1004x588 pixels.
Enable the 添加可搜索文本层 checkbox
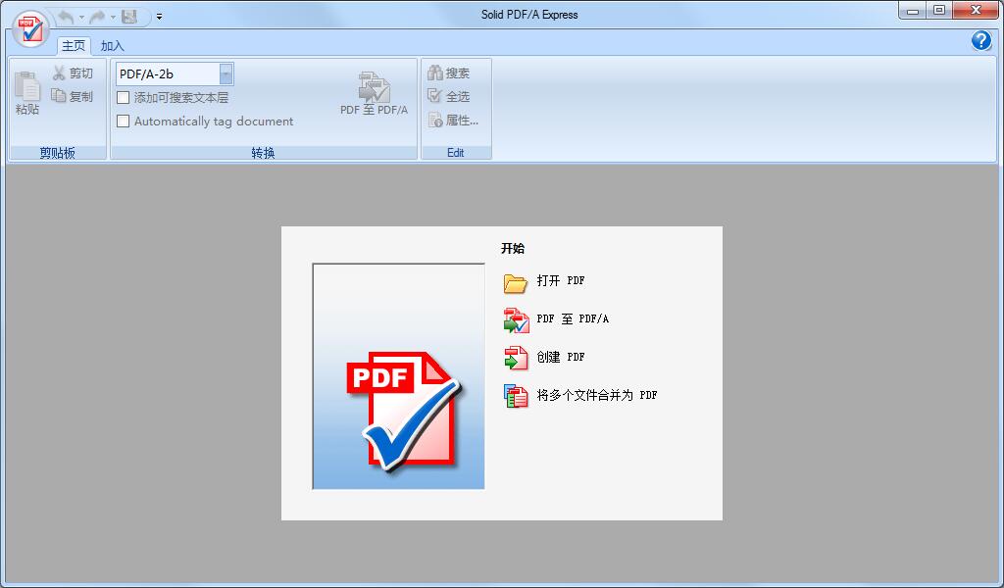[123, 98]
